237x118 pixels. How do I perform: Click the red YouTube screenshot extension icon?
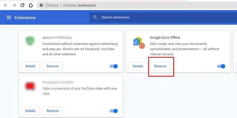30,86
